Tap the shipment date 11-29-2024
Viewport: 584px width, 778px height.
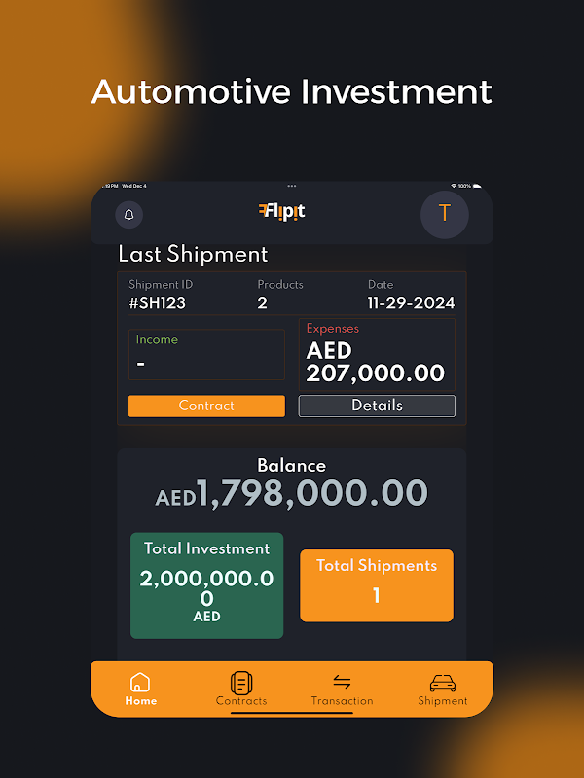tap(411, 302)
